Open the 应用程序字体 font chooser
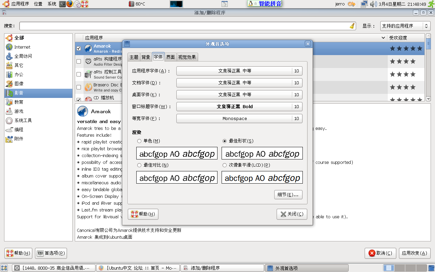Image resolution: width=435 pixels, height=272 pixels. click(x=239, y=71)
